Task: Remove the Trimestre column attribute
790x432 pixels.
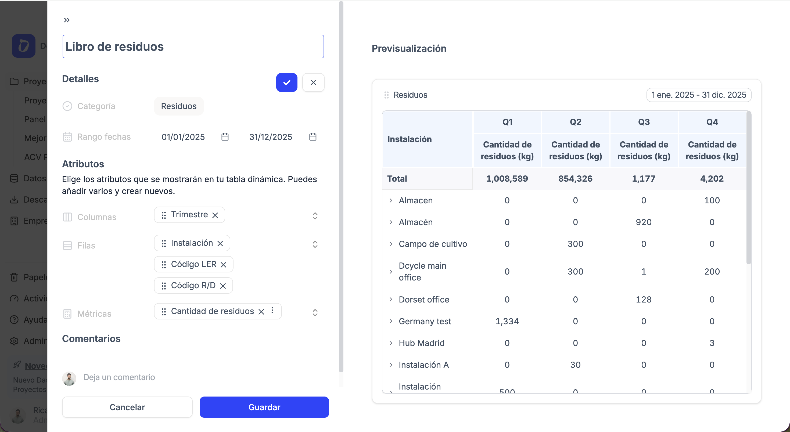Action: tap(215, 215)
